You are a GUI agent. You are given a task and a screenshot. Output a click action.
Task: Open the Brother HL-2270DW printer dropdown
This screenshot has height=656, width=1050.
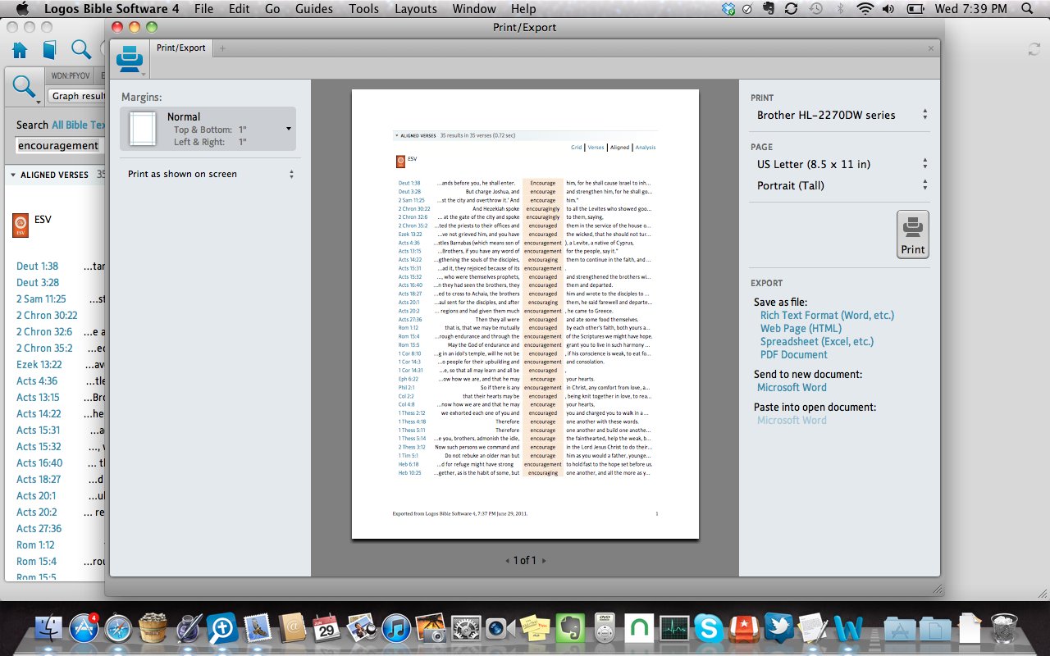[842, 115]
